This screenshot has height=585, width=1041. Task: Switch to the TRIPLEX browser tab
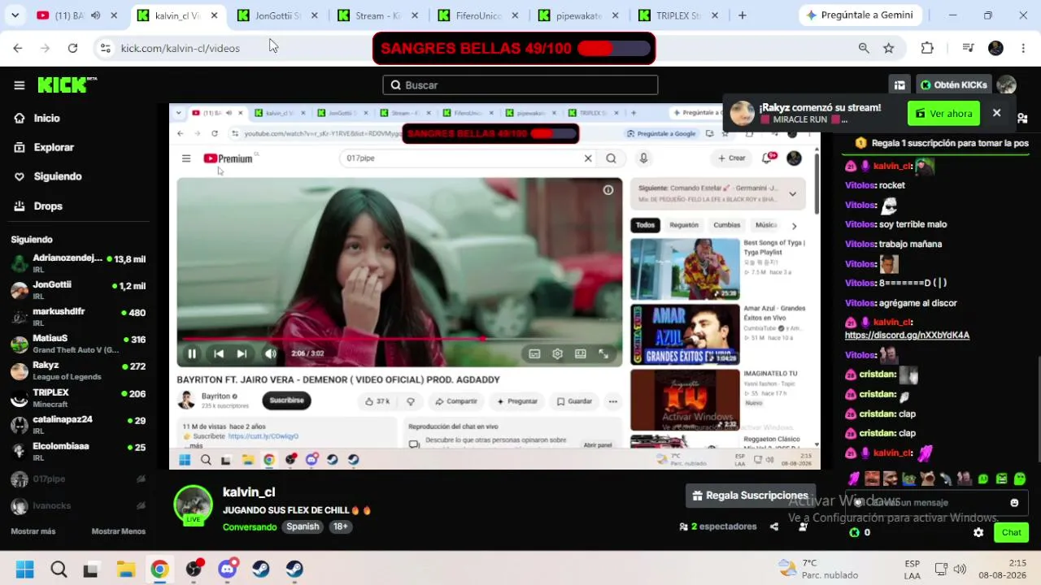680,15
